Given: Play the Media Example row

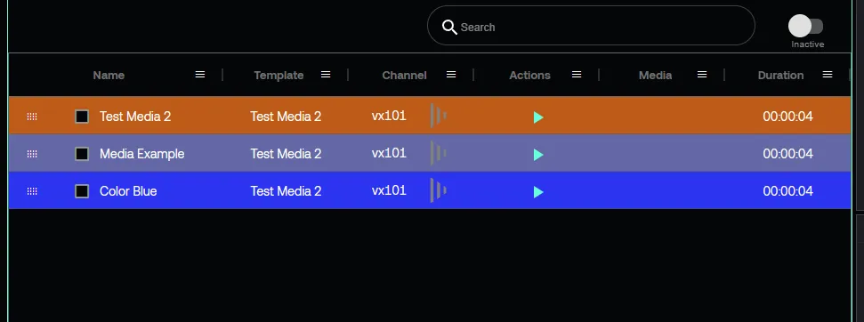Looking at the screenshot, I should tap(538, 155).
